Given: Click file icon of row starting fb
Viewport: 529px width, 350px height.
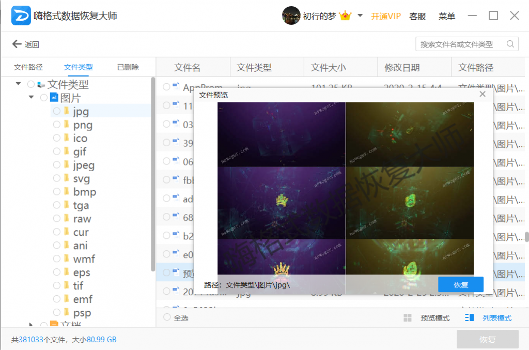Looking at the screenshot, I should pyautogui.click(x=176, y=179).
